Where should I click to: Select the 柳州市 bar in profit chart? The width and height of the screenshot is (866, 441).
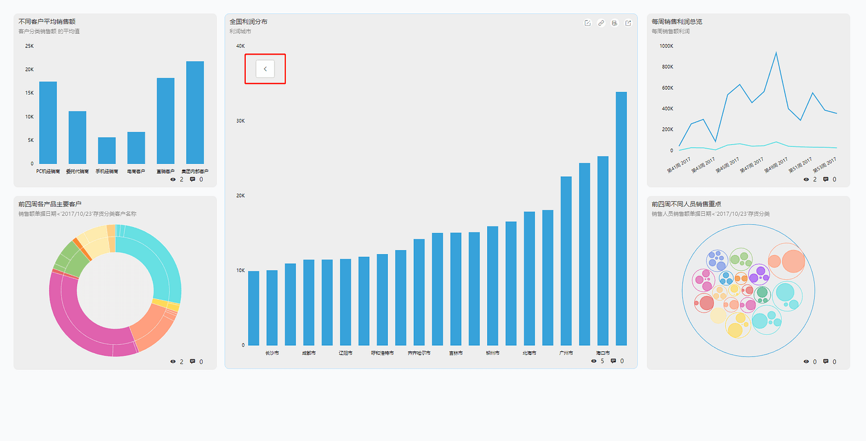[492, 286]
